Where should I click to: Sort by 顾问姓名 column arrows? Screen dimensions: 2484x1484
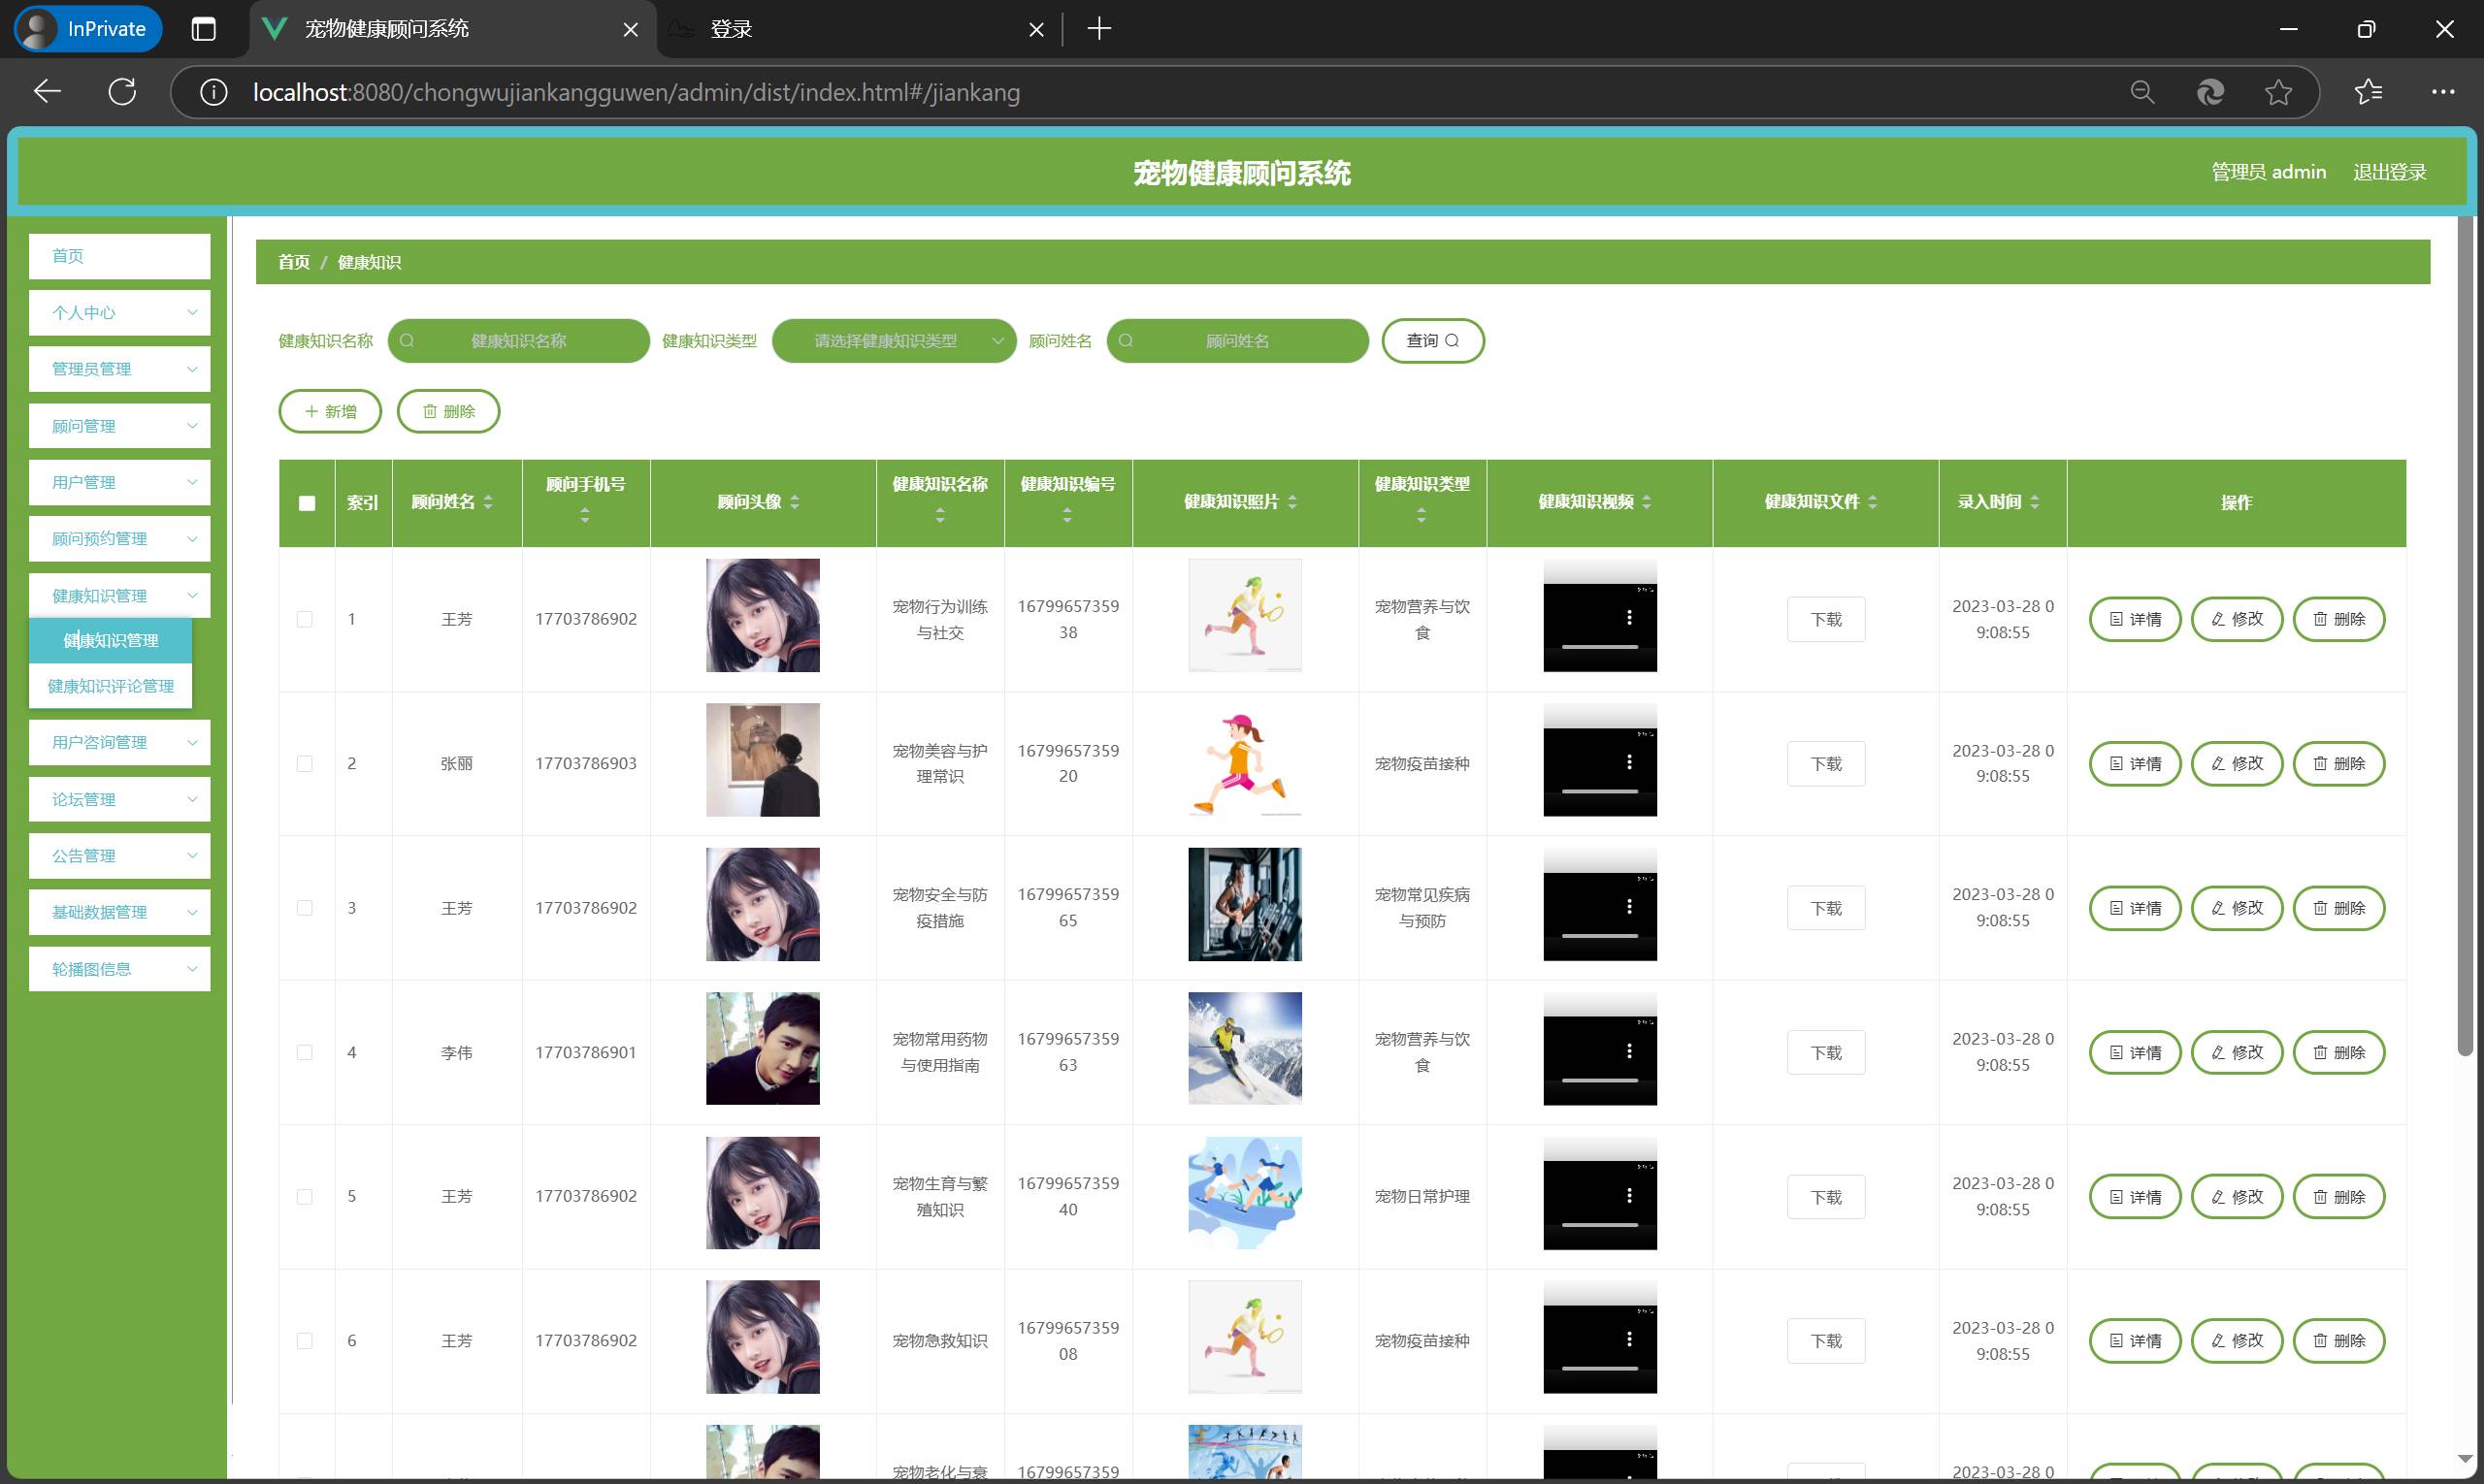[488, 502]
